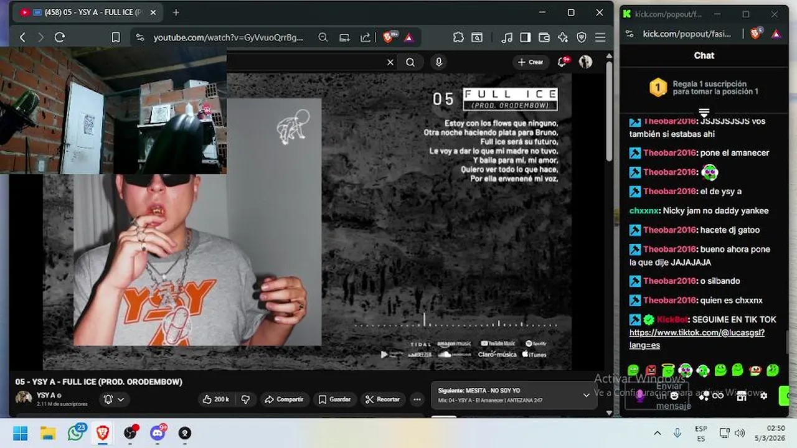Like the video with 200 k likes
This screenshot has width=797, height=448.
click(216, 399)
